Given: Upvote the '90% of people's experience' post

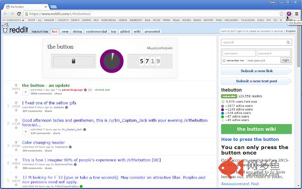Looking at the screenshot, I should pyautogui.click(x=16, y=160).
